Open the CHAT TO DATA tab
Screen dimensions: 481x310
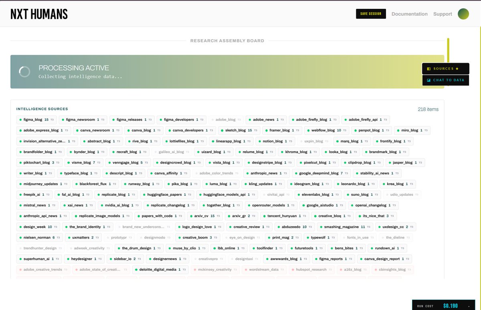[446, 80]
